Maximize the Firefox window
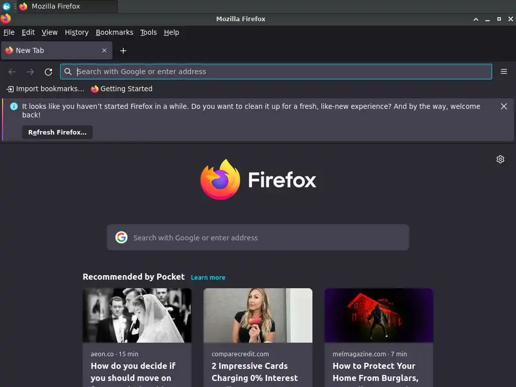The image size is (516, 387). click(499, 19)
